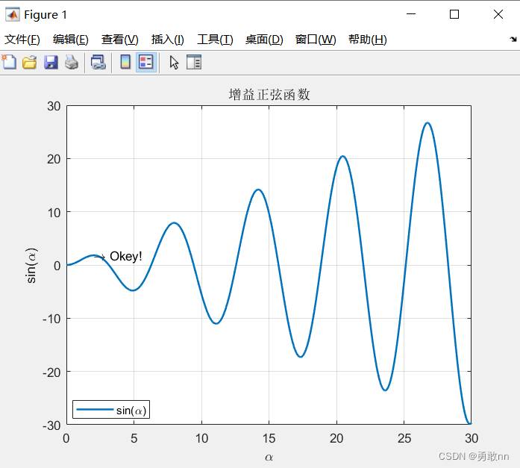Save the figure using the floppy disk icon
This screenshot has width=520, height=468.
[51, 62]
